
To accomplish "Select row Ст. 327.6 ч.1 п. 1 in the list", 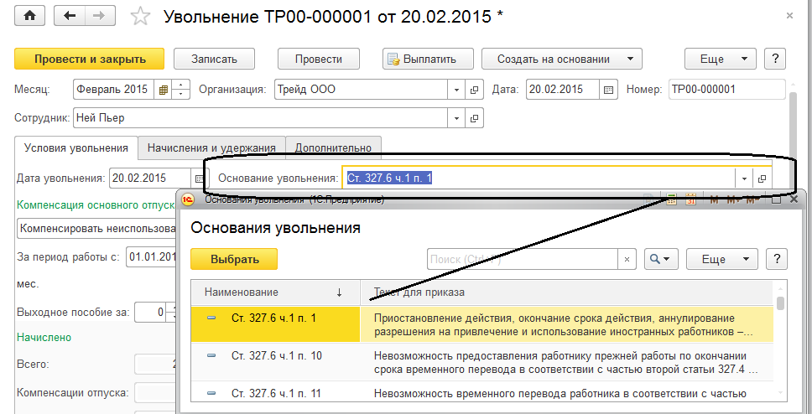I will click(481, 324).
